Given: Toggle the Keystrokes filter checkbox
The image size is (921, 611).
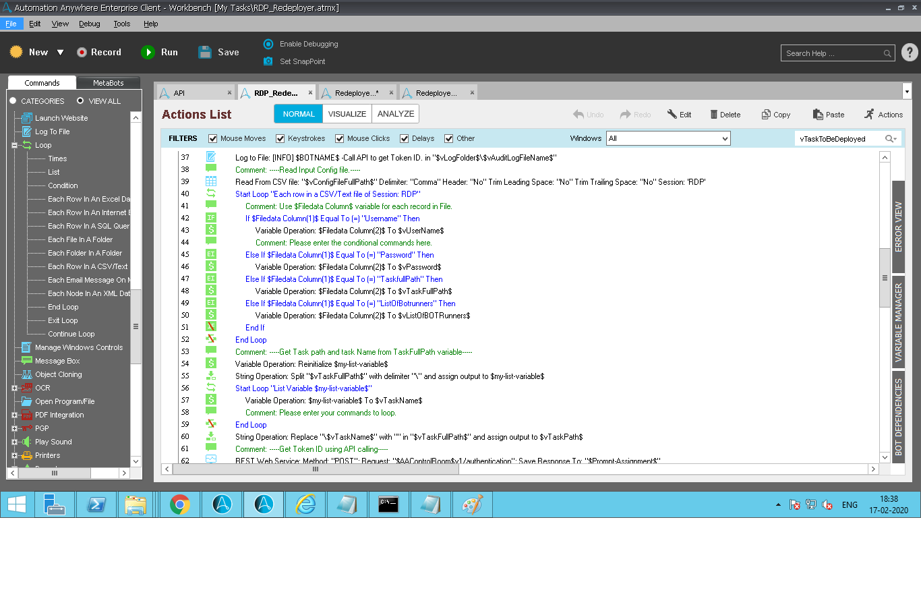Looking at the screenshot, I should (x=280, y=139).
